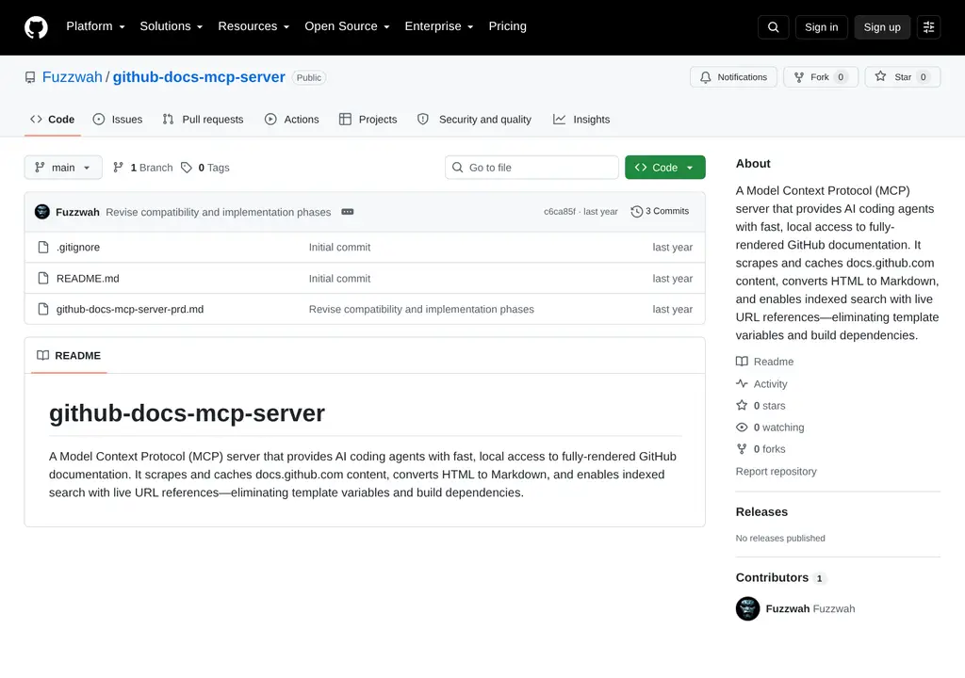Open the github-docs-mcp-server repo name link
Viewport: 965px width, 678px height.
tap(199, 77)
